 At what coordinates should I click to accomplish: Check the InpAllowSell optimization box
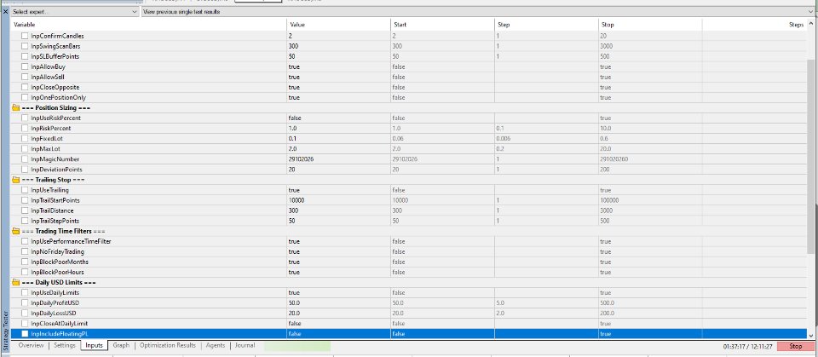click(25, 77)
